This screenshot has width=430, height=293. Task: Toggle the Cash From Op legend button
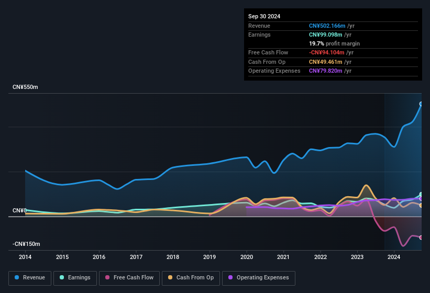click(x=191, y=278)
